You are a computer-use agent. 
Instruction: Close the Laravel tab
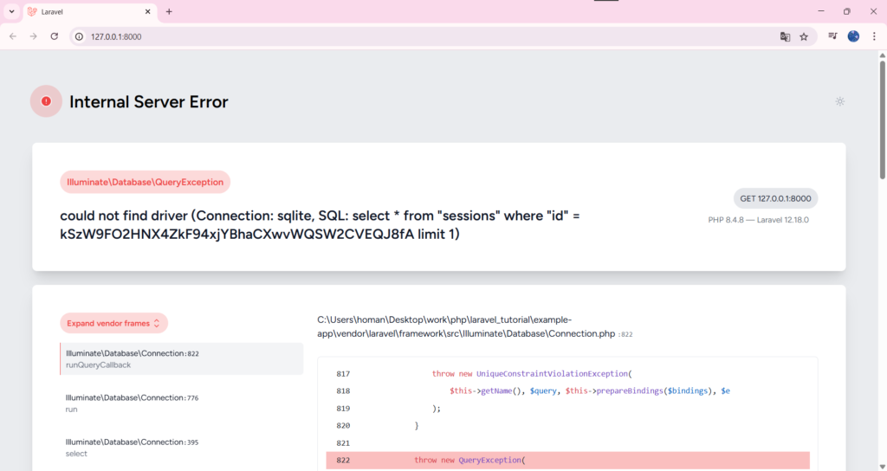coord(147,11)
